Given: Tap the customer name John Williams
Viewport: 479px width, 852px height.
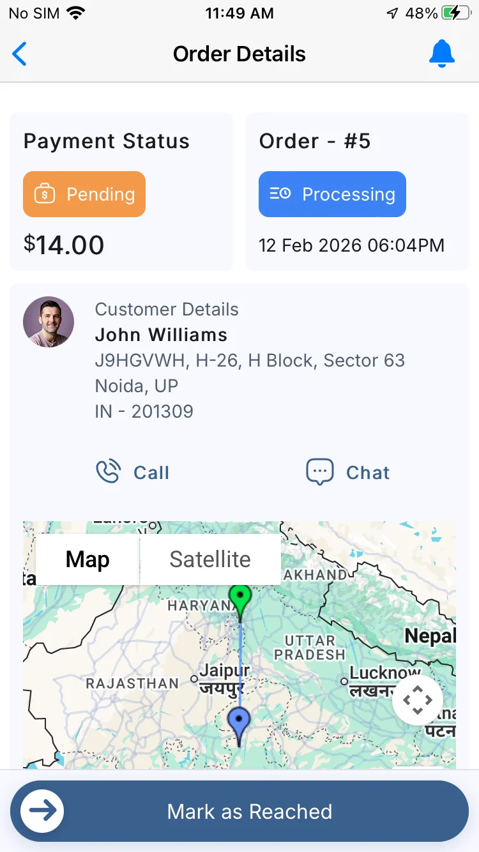Looking at the screenshot, I should coord(161,335).
